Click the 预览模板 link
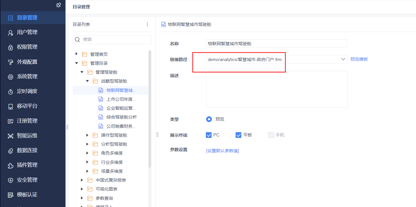 [x=359, y=59]
